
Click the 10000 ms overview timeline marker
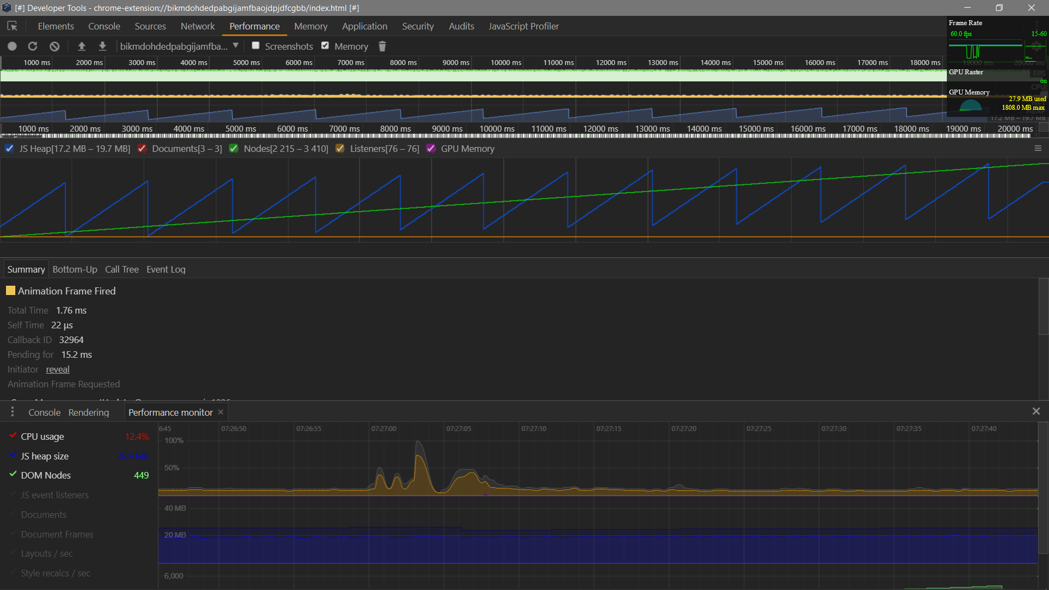point(506,63)
